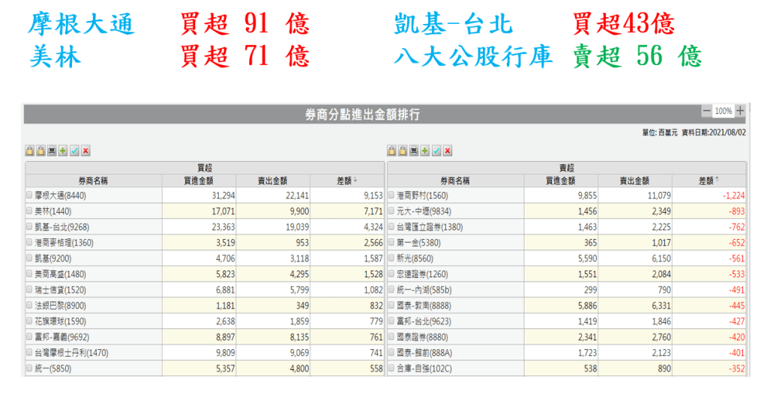Click the red X icon above 賣超 table
Image resolution: width=767 pixels, height=394 pixels.
(448, 151)
